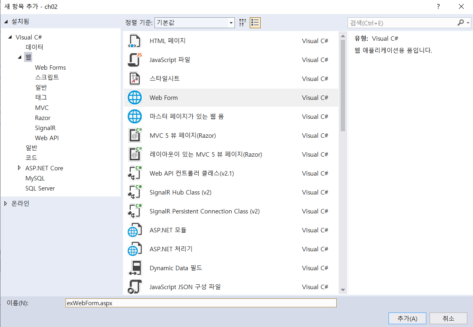473x327 pixels.
Task: Open the help question mark button
Action: coord(438,6)
